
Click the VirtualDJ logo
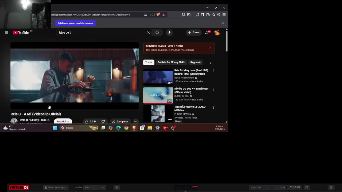point(19,187)
